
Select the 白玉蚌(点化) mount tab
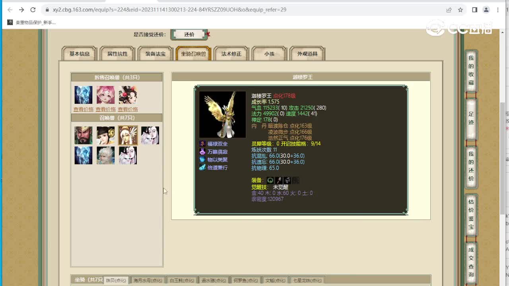click(182, 280)
